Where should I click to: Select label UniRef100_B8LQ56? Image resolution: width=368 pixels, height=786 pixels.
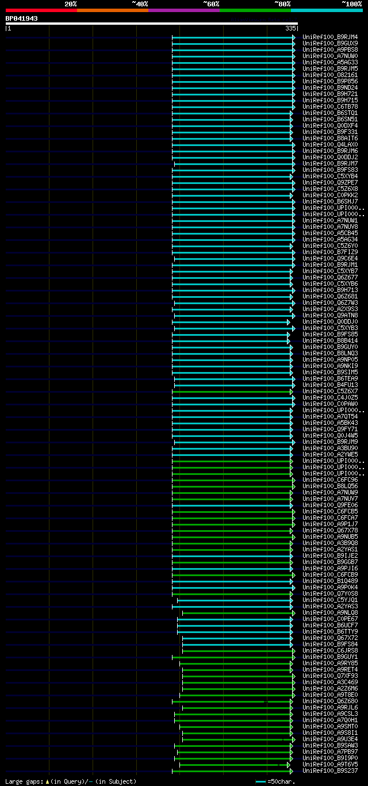pyautogui.click(x=330, y=486)
